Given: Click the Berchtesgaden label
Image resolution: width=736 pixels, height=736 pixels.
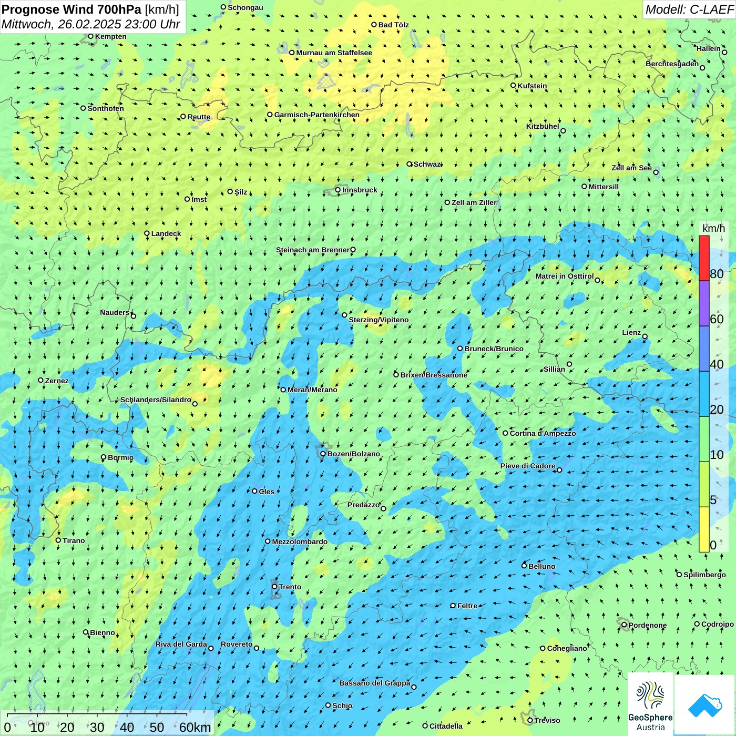Looking at the screenshot, I should point(672,64).
